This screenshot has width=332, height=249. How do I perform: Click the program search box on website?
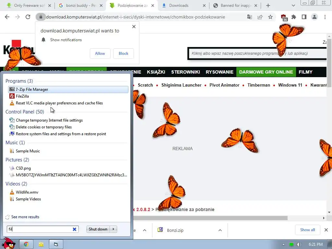(x=257, y=53)
